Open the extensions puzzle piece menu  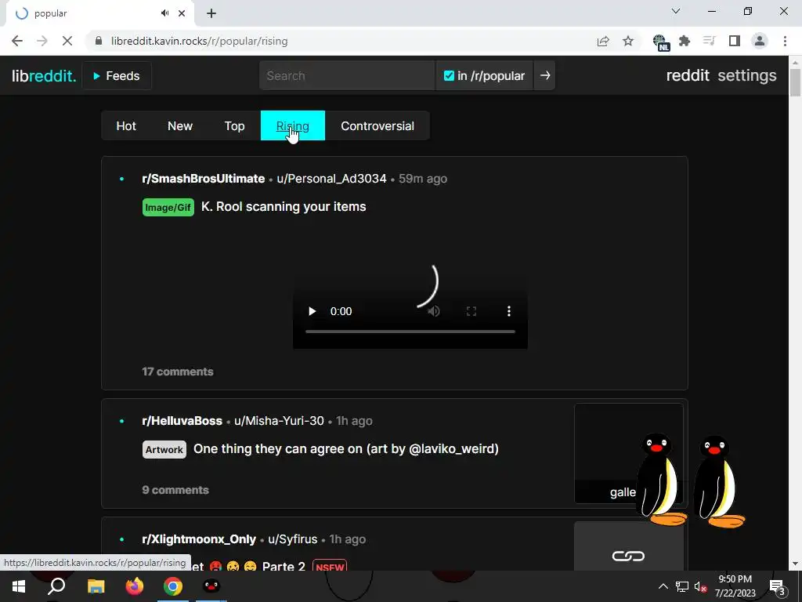coord(685,41)
